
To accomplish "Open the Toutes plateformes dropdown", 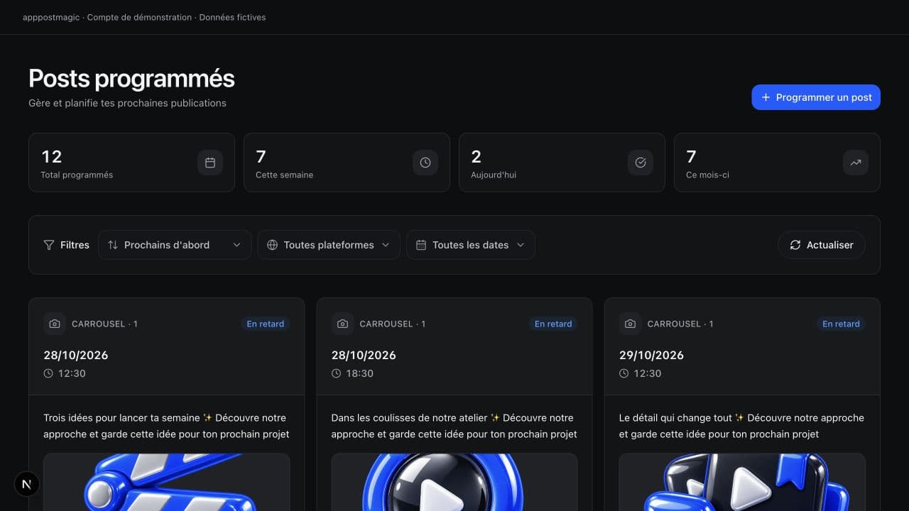I will tap(329, 245).
